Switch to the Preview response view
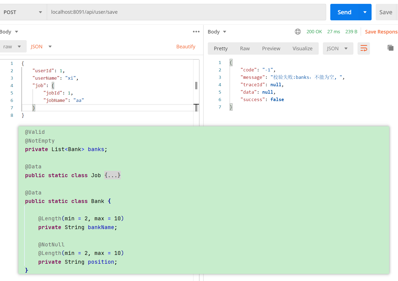The height and width of the screenshot is (281, 398). 271,48
